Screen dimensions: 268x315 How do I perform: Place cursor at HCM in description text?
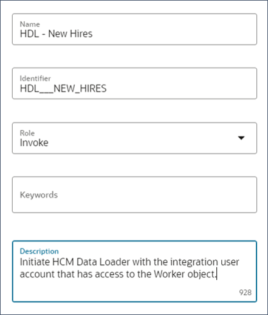63,262
